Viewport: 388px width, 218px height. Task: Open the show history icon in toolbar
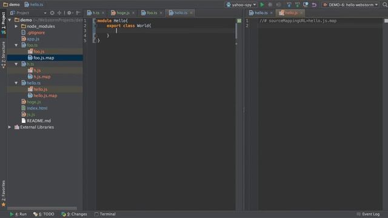[306, 5]
